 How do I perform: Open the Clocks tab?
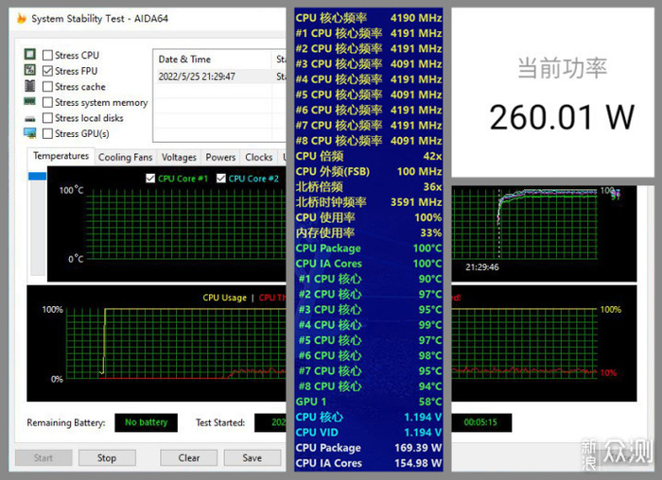[x=259, y=158]
